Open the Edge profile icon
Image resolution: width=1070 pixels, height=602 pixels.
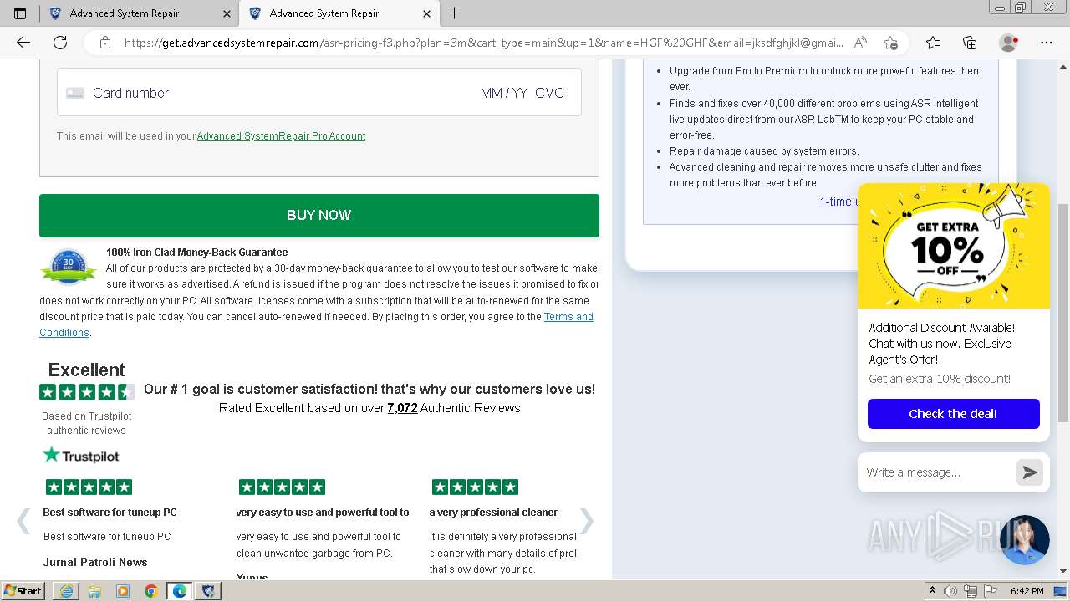[1009, 43]
